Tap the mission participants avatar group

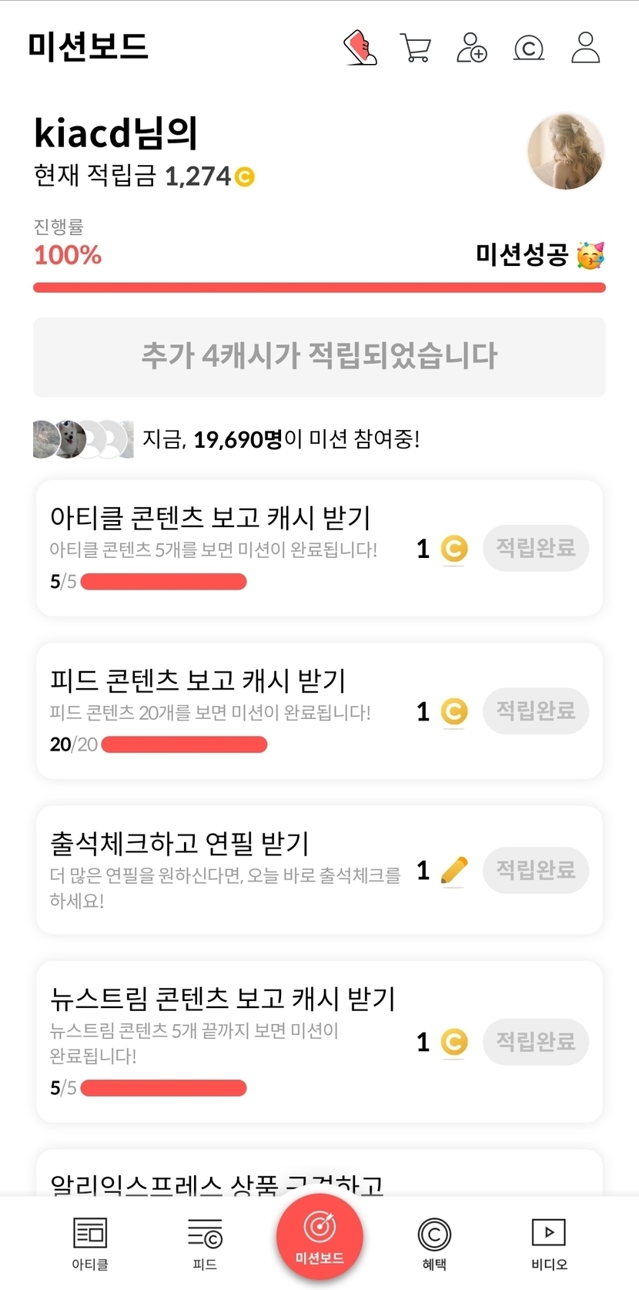point(83,439)
